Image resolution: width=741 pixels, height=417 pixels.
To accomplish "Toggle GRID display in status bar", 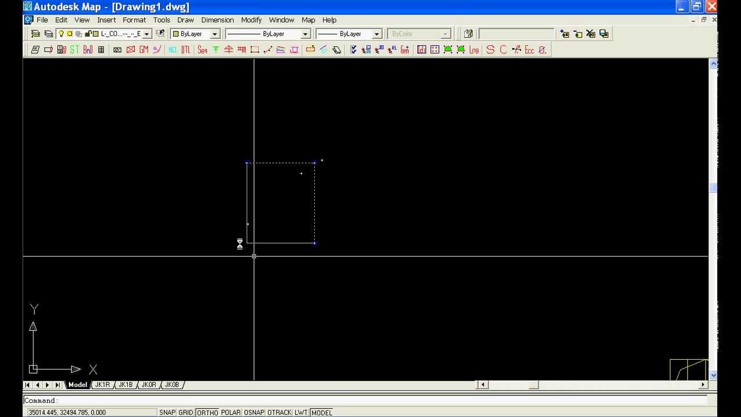I will click(186, 412).
